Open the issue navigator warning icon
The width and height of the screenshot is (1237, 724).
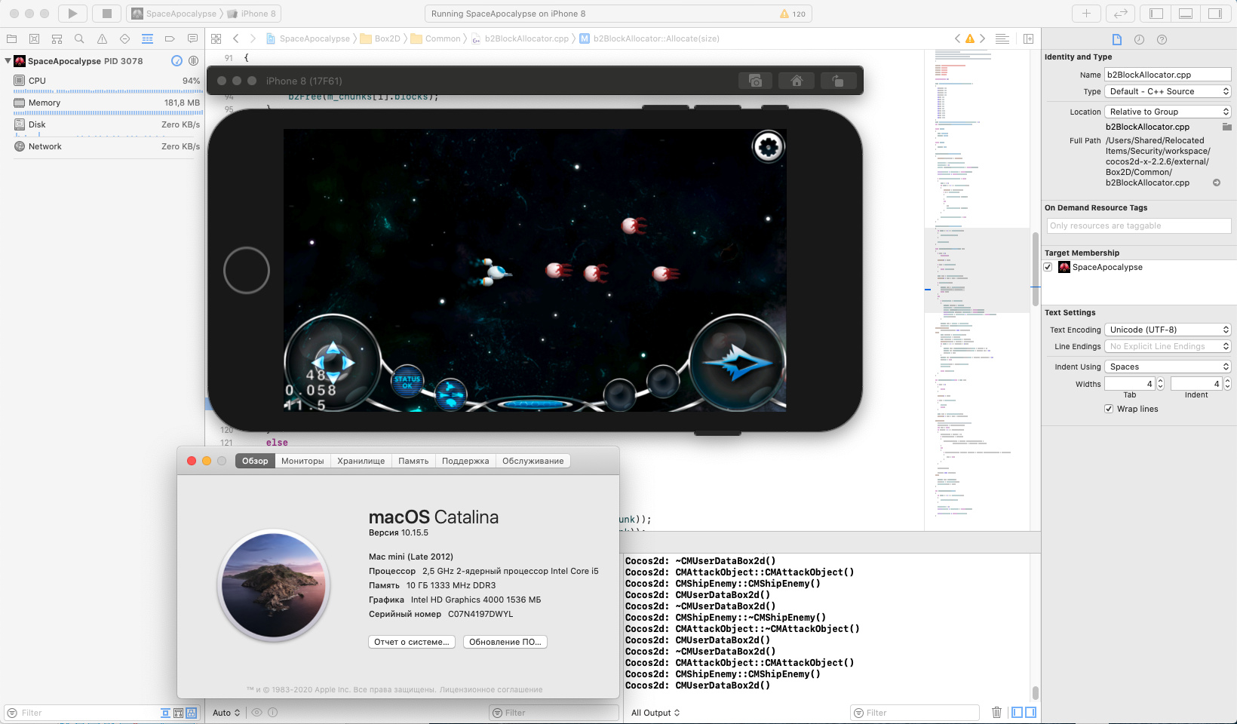[x=102, y=38]
